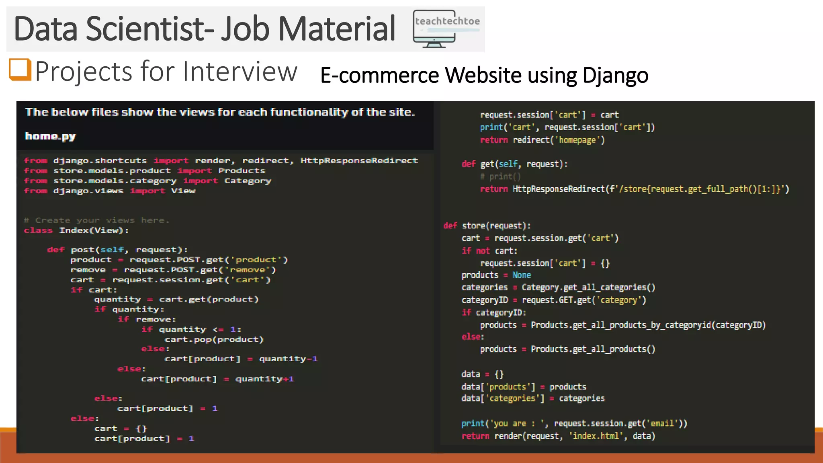Click "data['products'] = products" line
Viewport: 823px width, 463px height.
(x=524, y=387)
